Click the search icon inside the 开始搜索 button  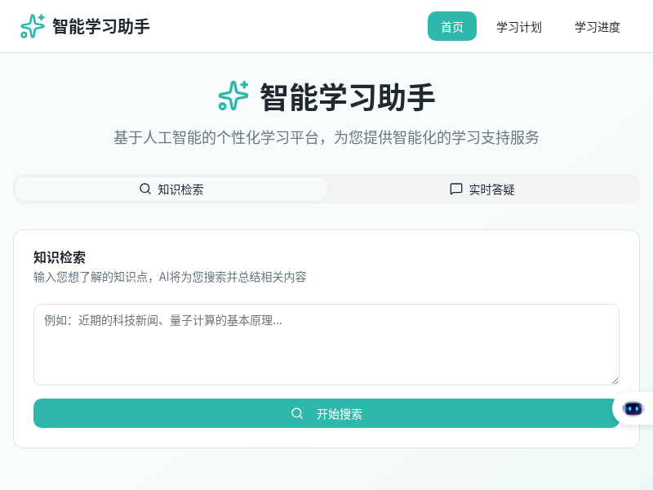tap(297, 413)
